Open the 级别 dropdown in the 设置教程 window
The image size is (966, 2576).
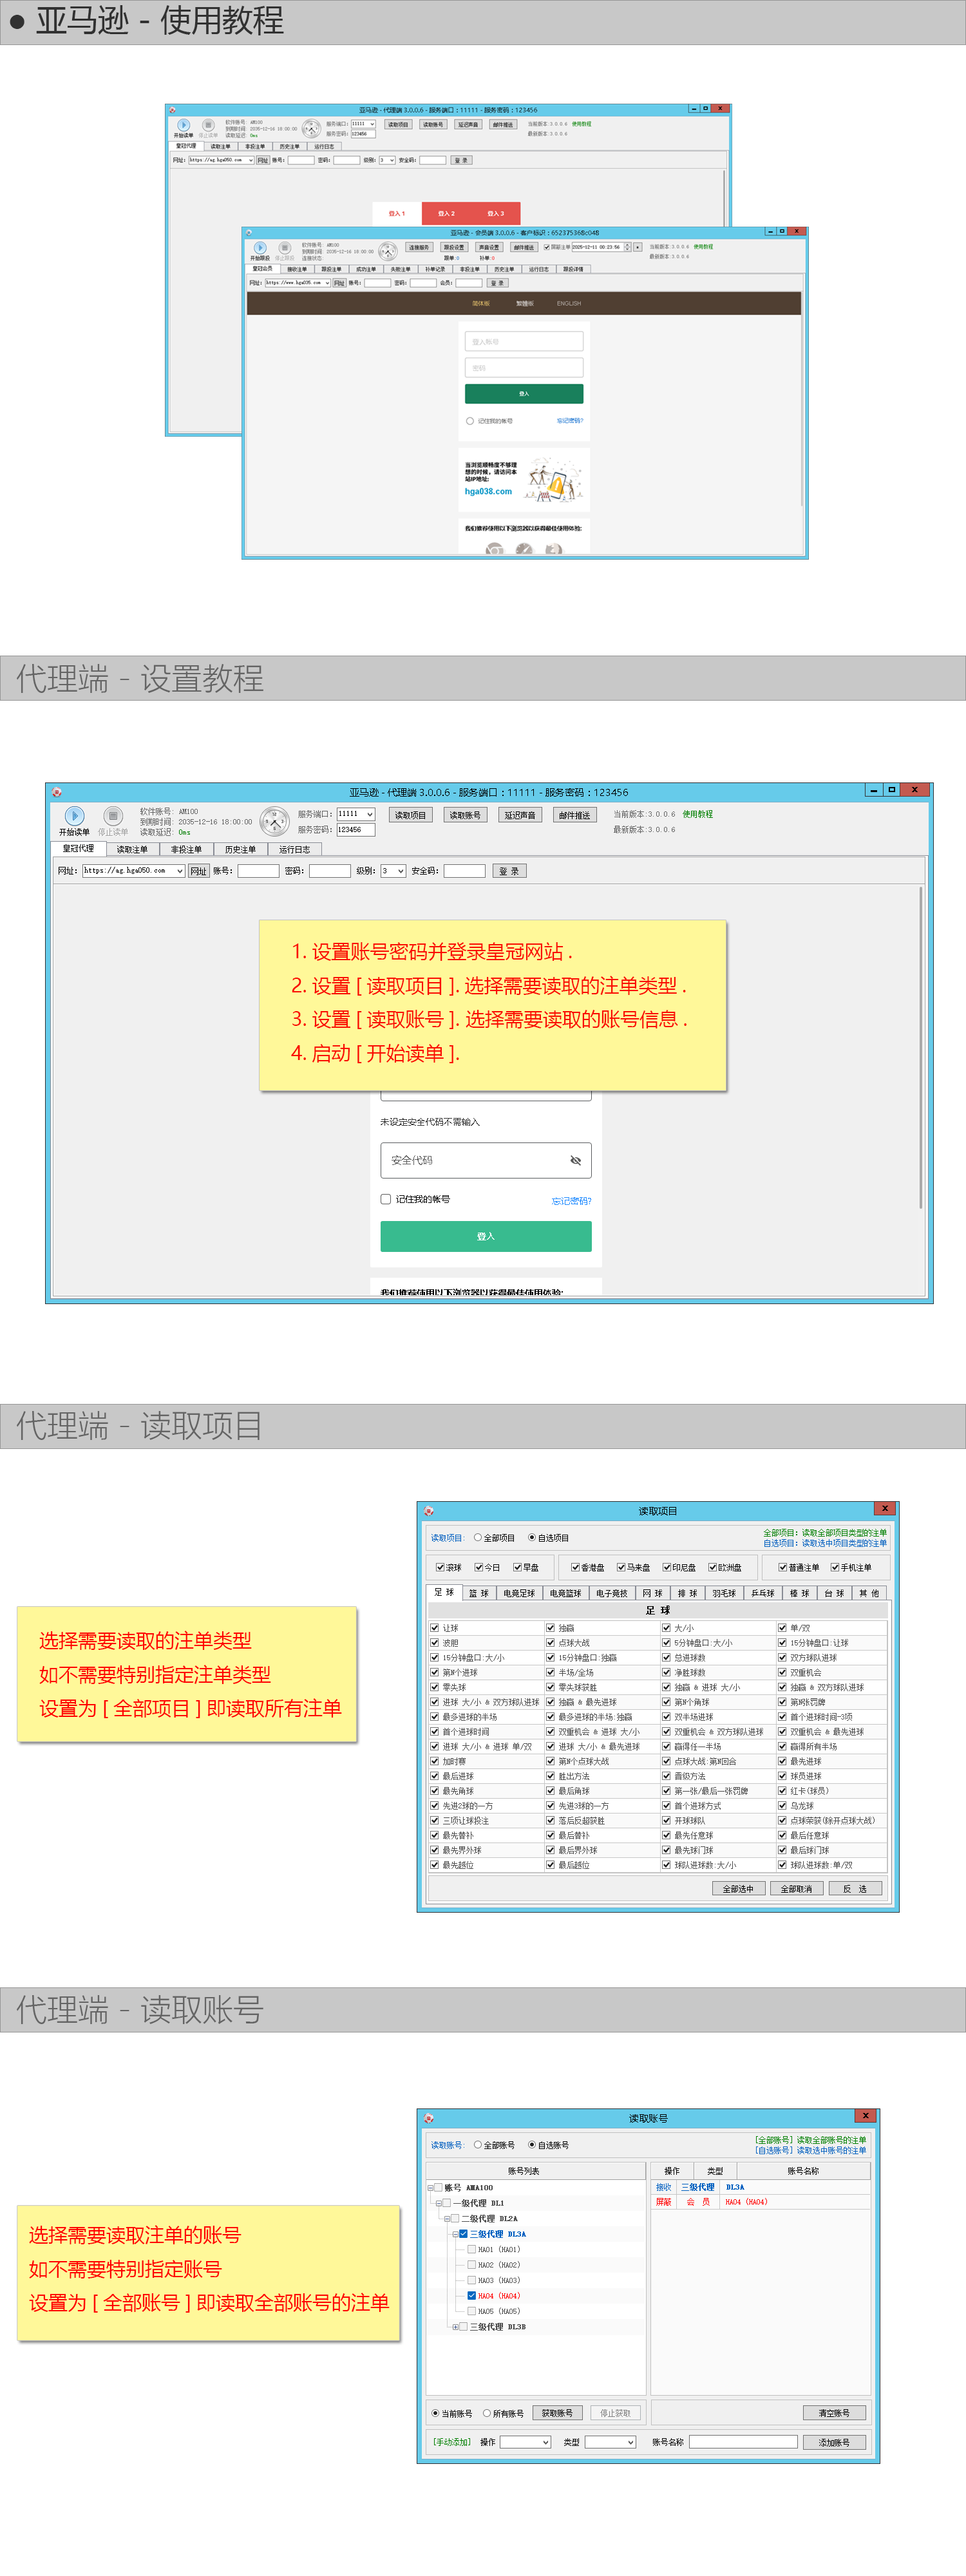393,871
